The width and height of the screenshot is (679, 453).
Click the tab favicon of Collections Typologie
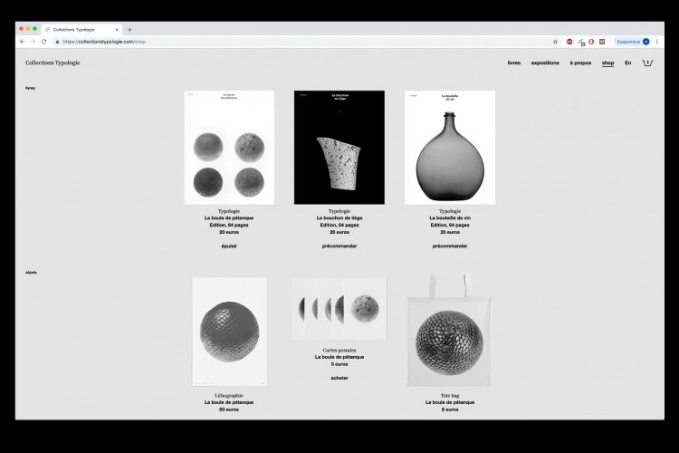click(48, 30)
